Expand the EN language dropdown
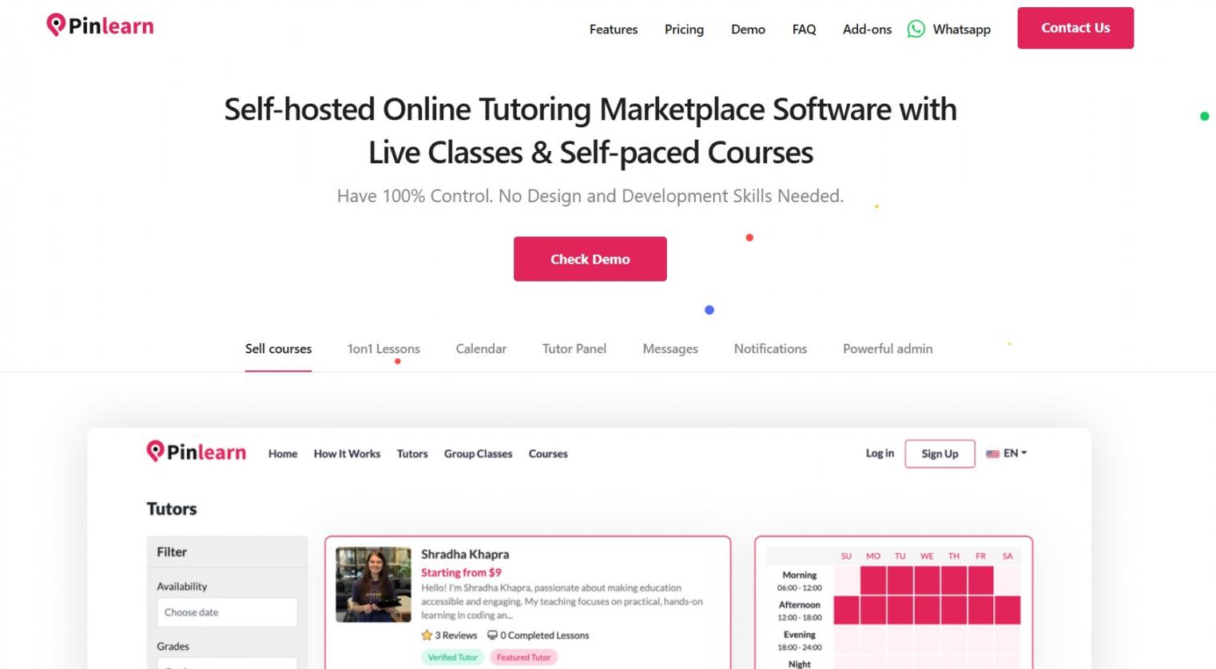 1015,453
